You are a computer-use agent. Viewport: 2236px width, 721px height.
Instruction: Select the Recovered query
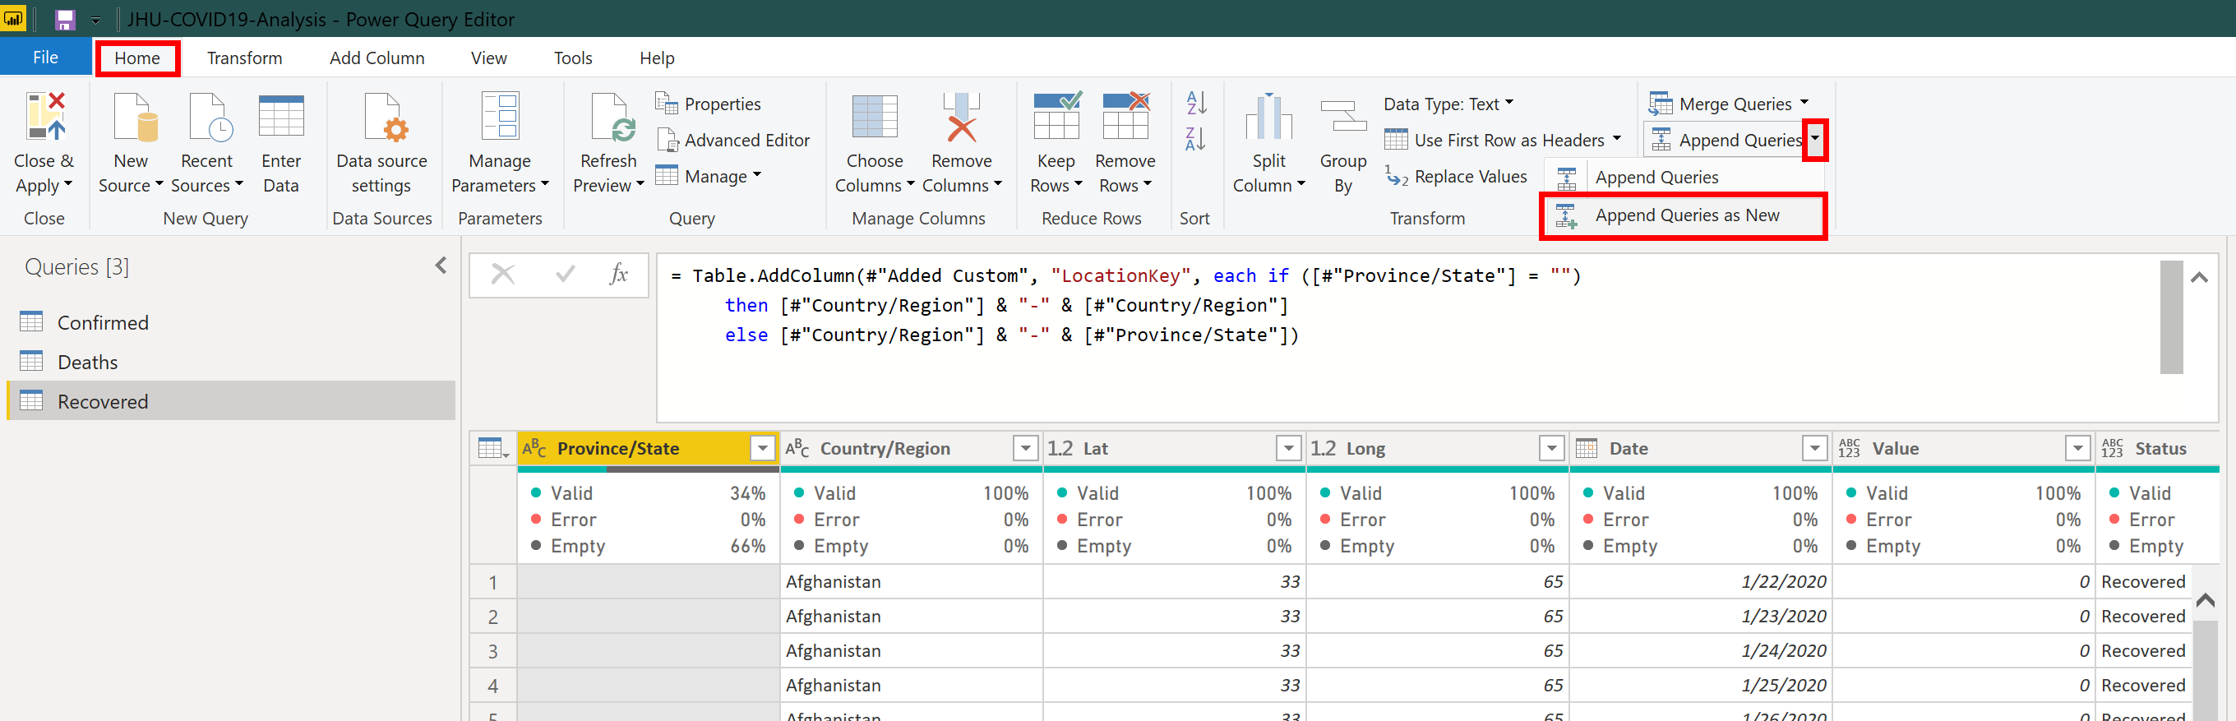[x=231, y=401]
